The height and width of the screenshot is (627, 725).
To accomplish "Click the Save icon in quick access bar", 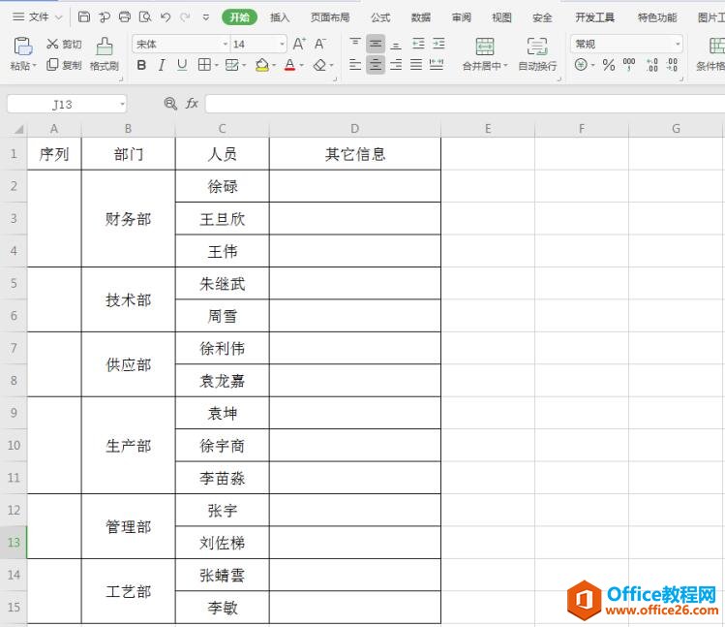I will point(83,17).
